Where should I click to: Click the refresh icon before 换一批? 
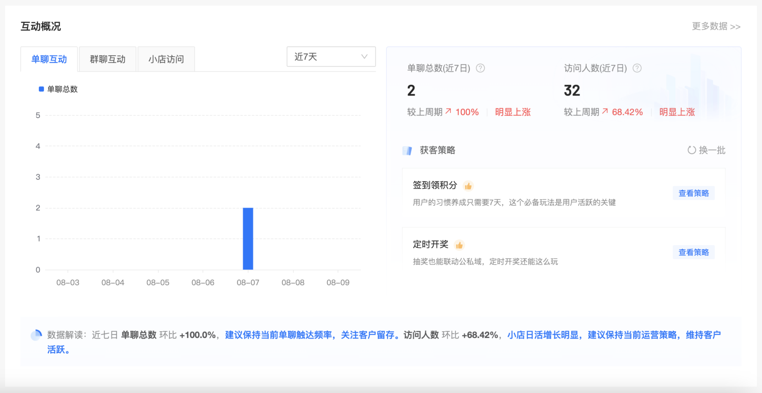(692, 150)
